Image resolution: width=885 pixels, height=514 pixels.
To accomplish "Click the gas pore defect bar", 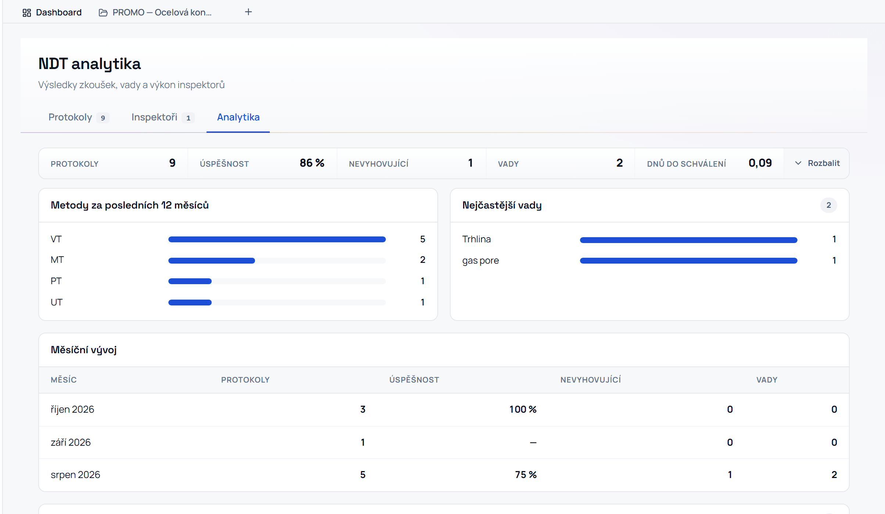I will (689, 261).
